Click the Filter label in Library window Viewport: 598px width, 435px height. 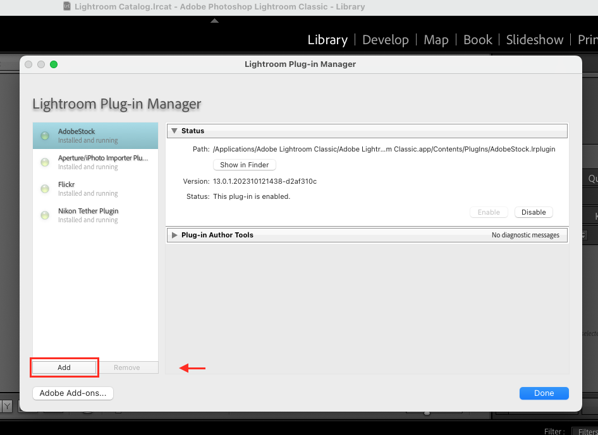[x=554, y=431]
